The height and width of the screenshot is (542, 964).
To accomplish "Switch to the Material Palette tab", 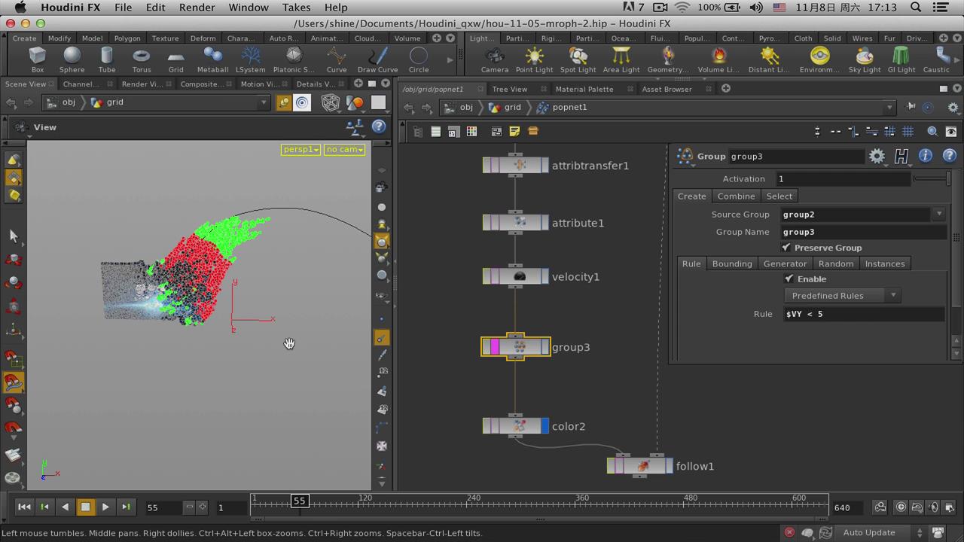I will point(584,89).
